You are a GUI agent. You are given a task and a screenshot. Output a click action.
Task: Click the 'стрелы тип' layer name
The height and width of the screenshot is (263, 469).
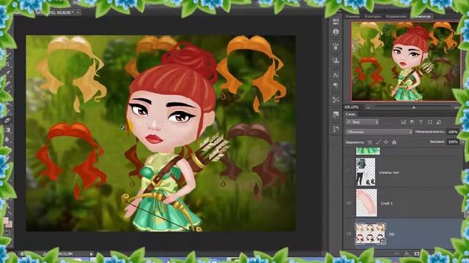[x=389, y=172]
